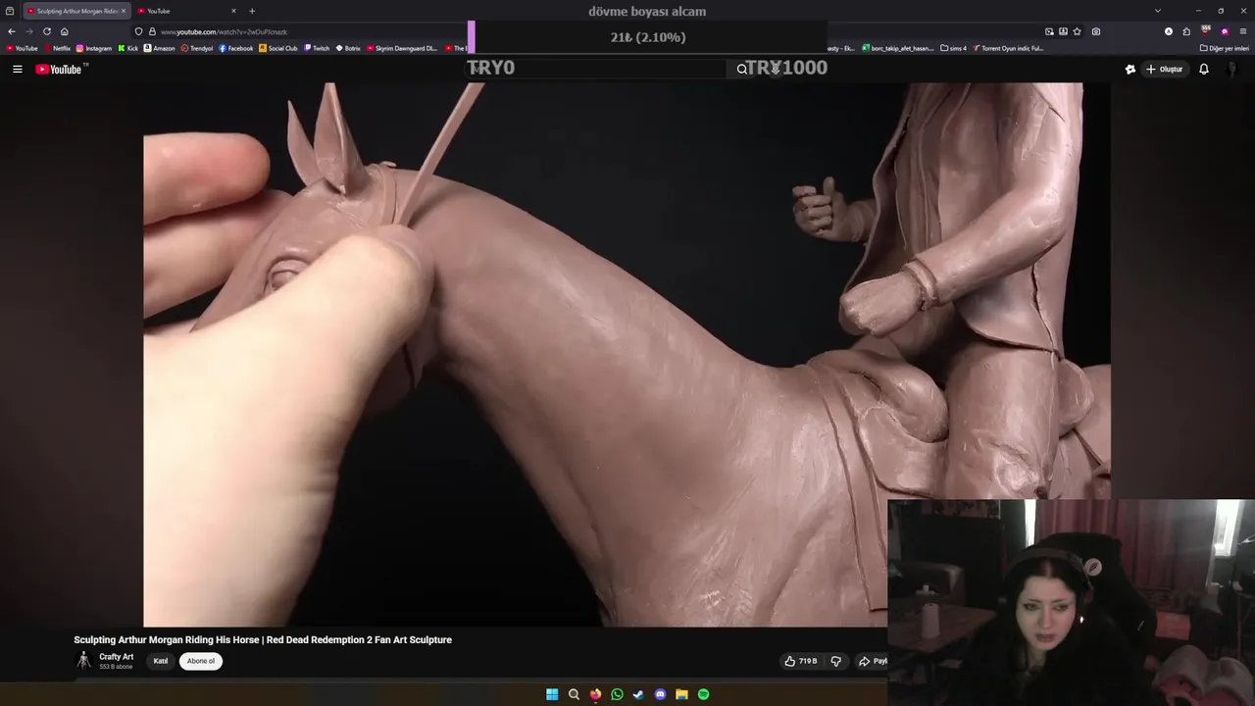This screenshot has height=706, width=1255.
Task: Click the video title text
Action: 263,639
